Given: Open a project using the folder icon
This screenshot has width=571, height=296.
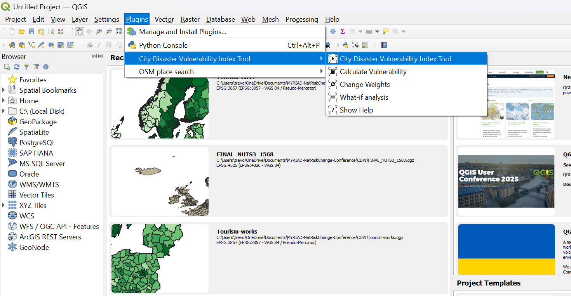Looking at the screenshot, I should pos(22,31).
